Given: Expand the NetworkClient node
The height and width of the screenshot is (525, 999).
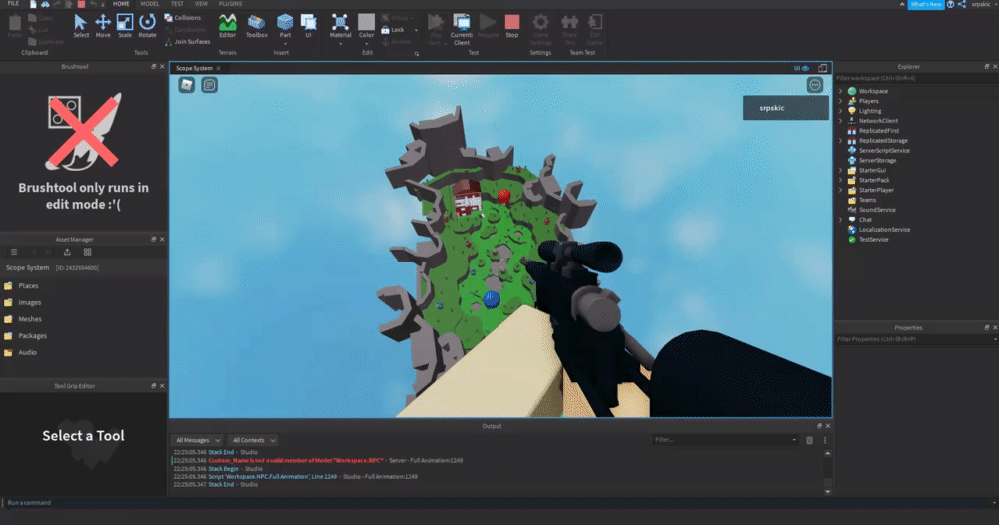Looking at the screenshot, I should (x=840, y=121).
